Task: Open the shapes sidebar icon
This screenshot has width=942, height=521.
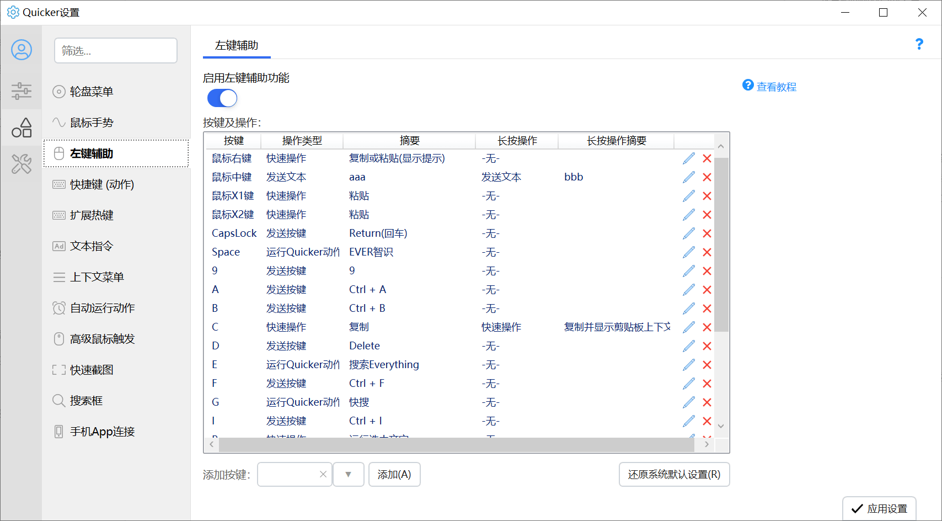Action: point(22,127)
